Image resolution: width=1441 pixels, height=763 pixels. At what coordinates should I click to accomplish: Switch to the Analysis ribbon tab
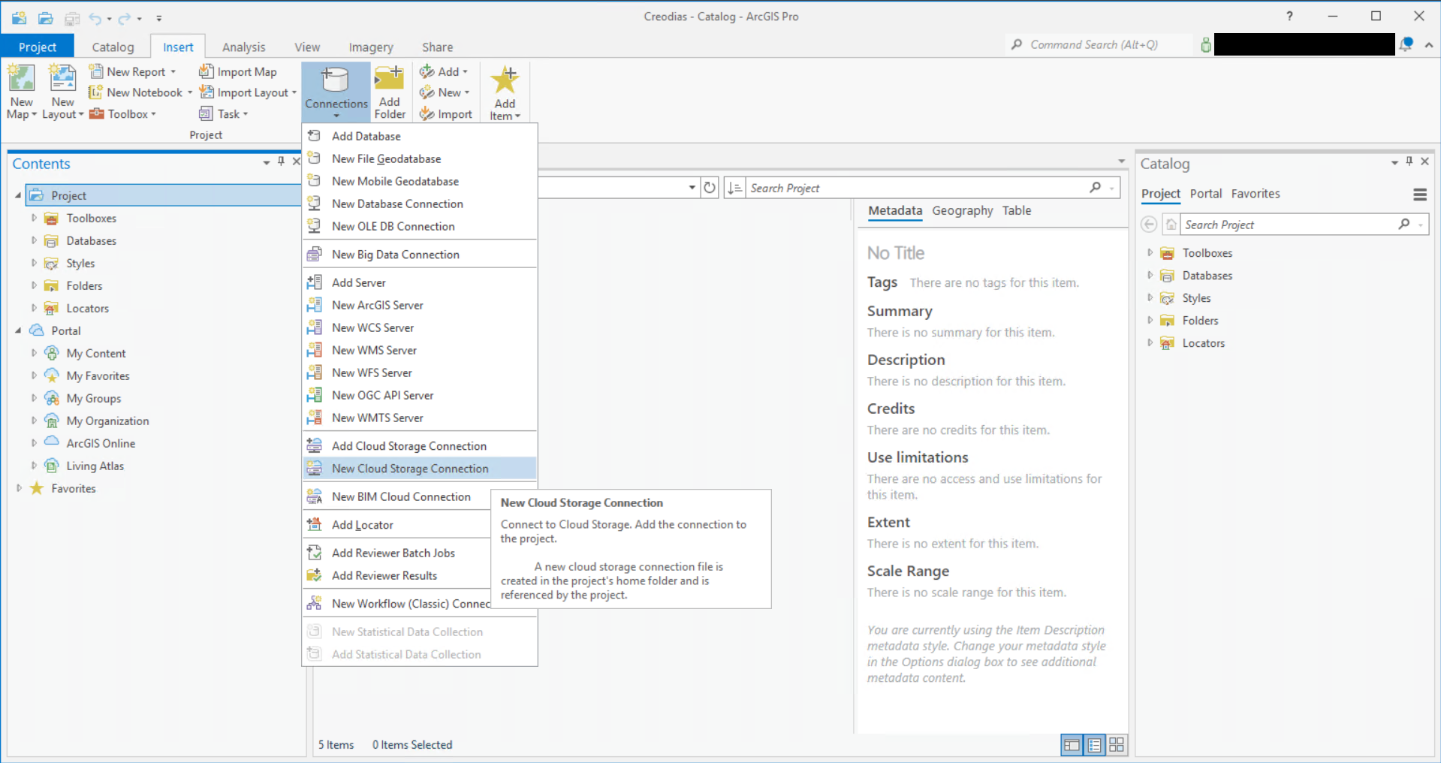click(x=243, y=47)
